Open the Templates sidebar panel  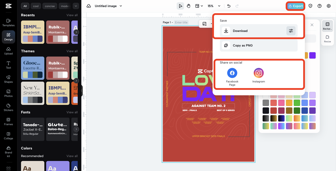coord(8,23)
